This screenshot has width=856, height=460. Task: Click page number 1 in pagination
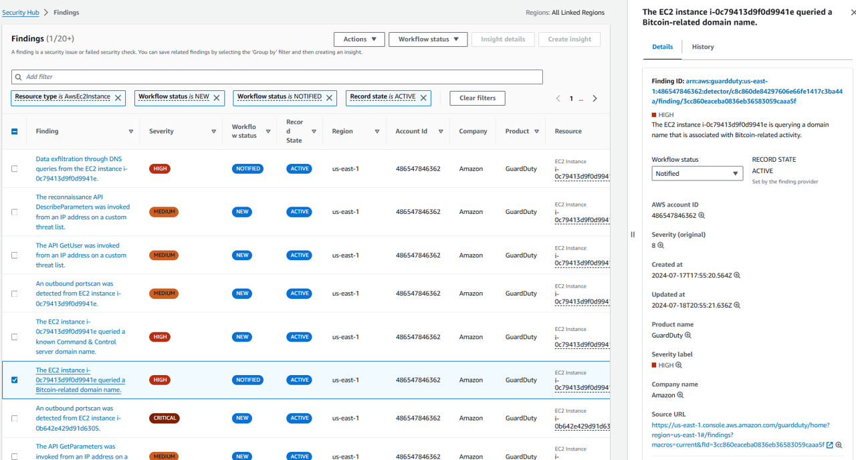pos(571,98)
